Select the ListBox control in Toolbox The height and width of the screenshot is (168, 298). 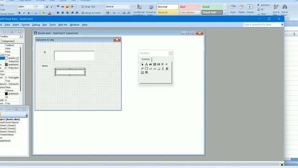(x=158, y=64)
